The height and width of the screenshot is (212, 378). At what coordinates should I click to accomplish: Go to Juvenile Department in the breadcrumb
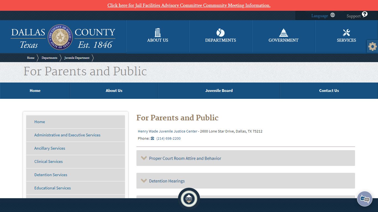click(x=77, y=58)
